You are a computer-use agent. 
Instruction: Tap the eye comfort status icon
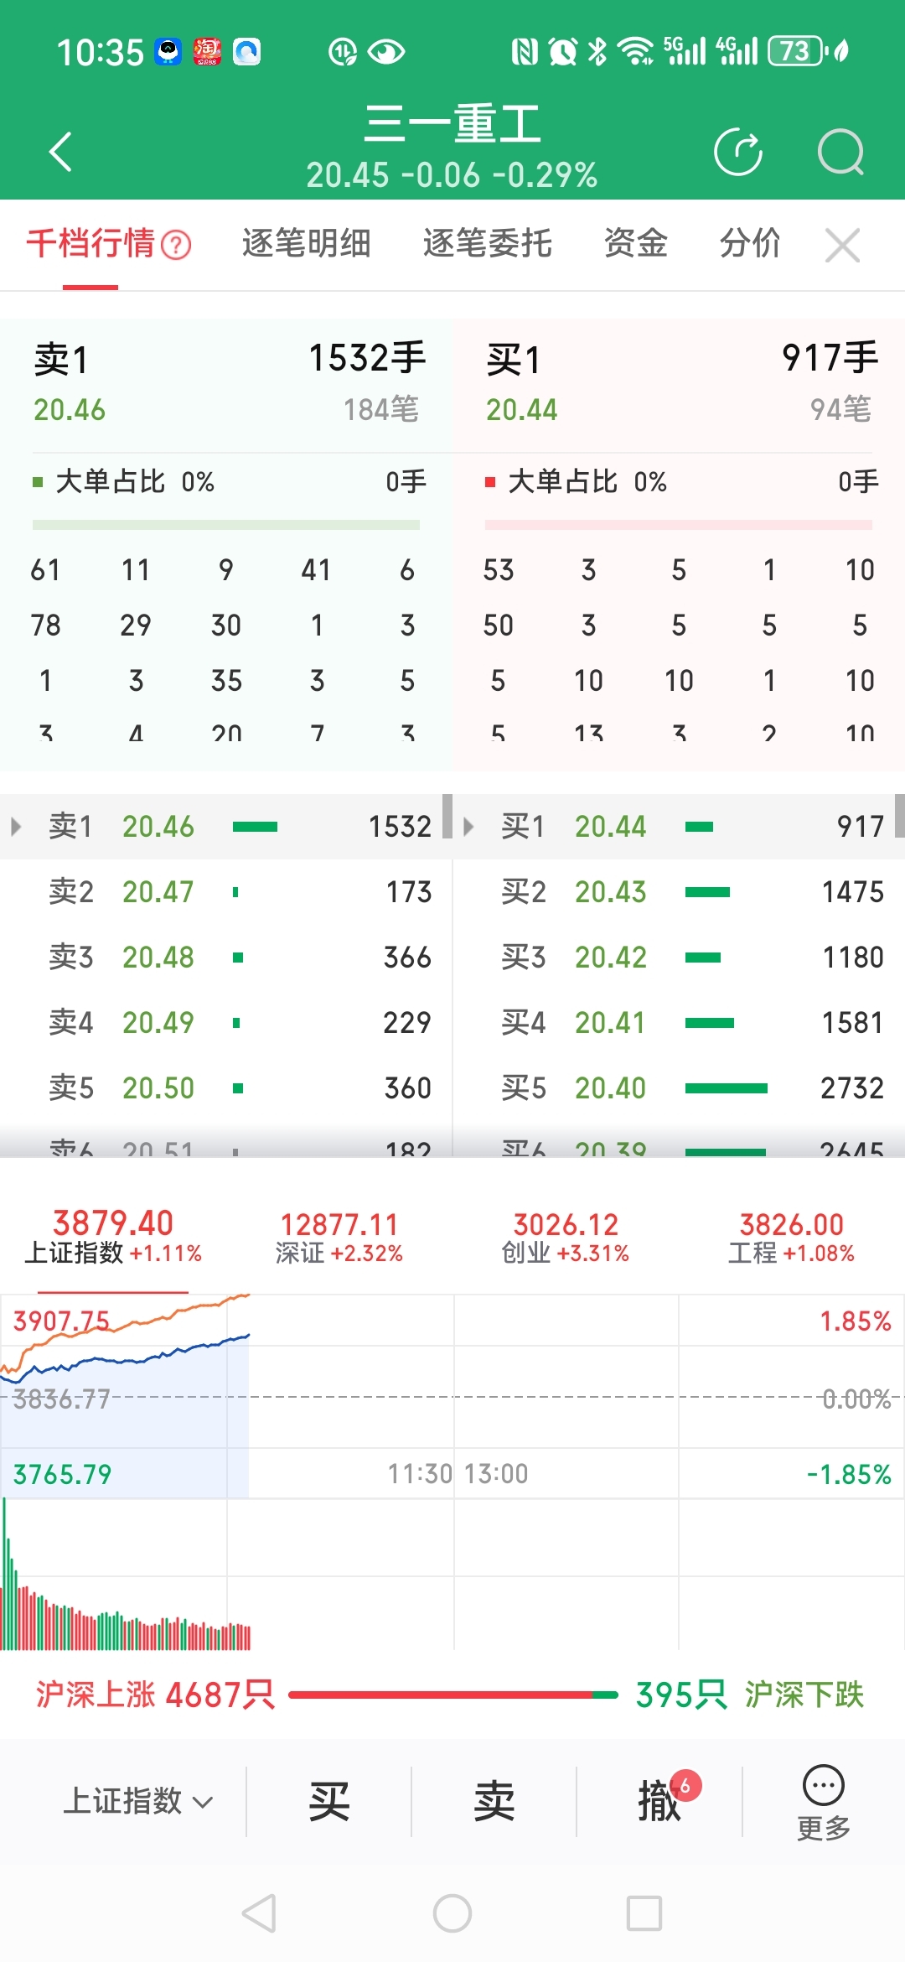click(386, 52)
